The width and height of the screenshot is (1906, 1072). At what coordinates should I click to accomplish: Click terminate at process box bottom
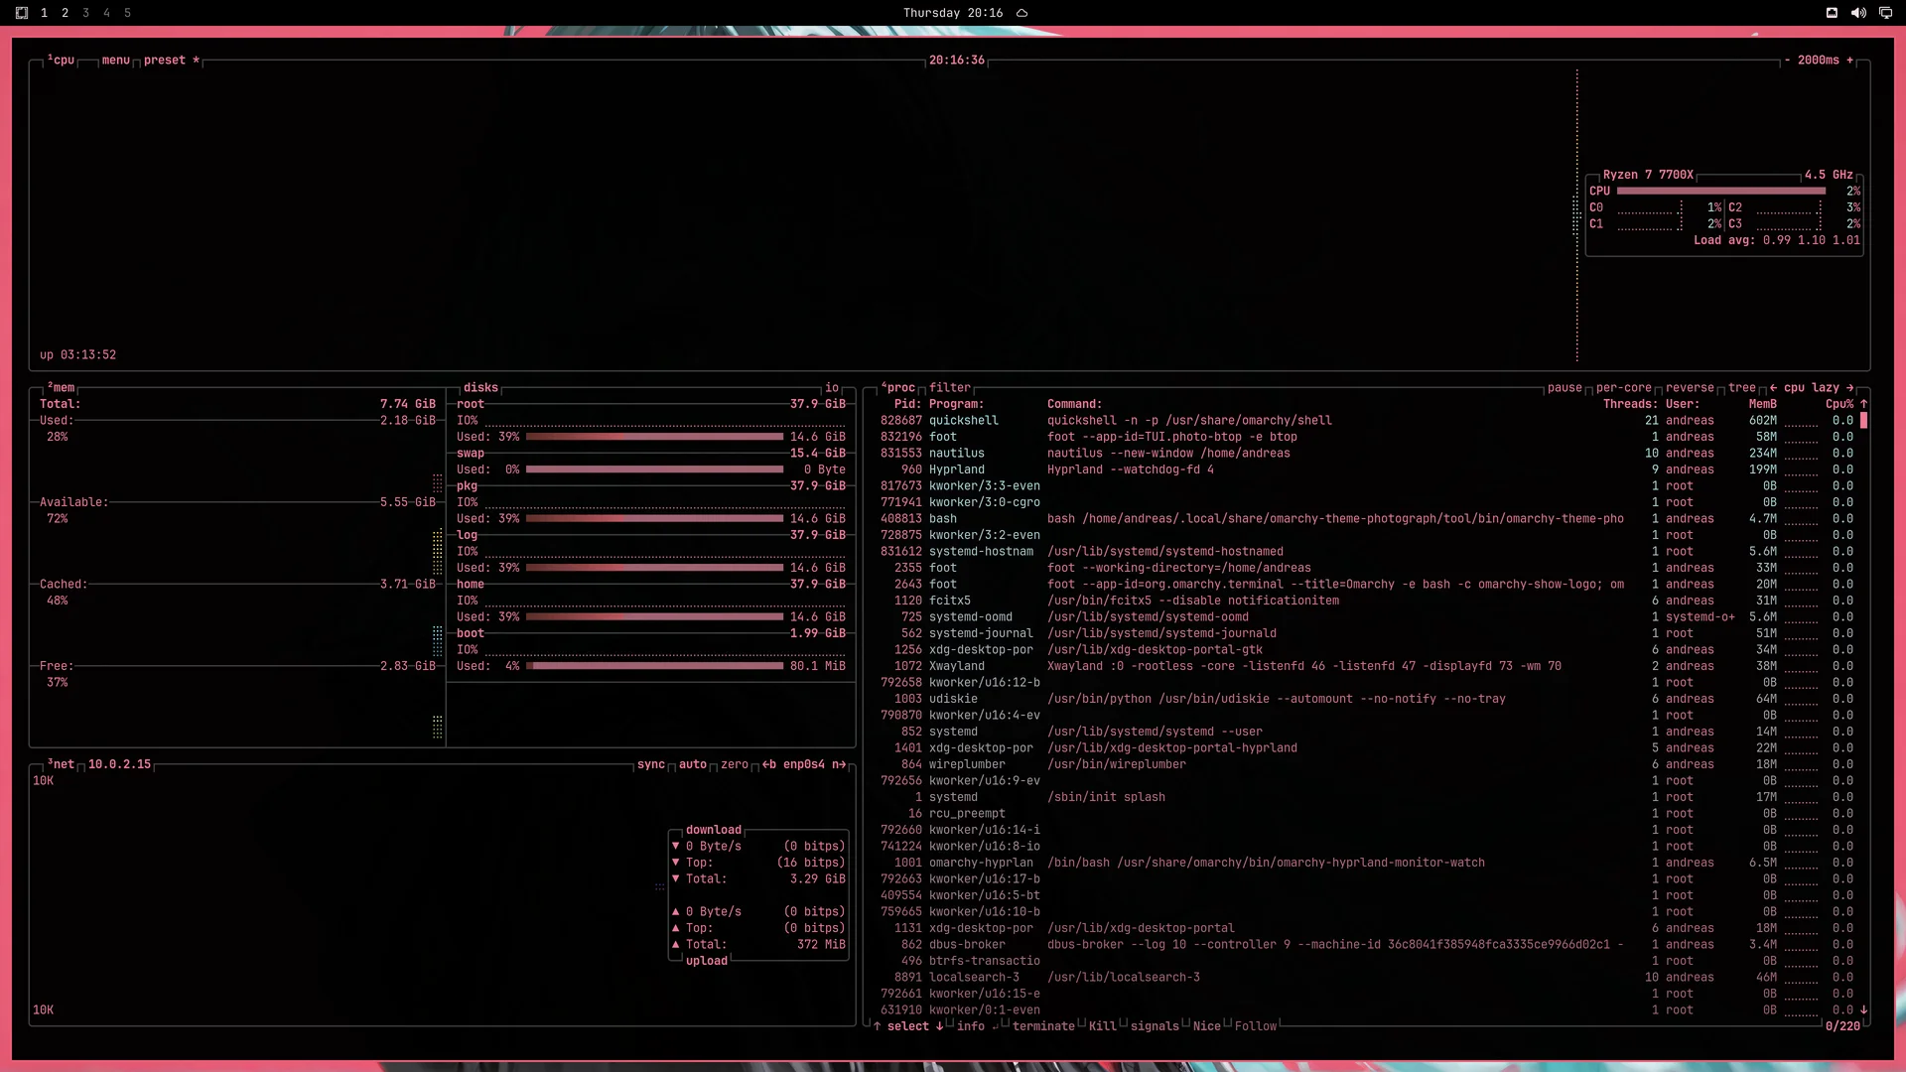1043,1026
